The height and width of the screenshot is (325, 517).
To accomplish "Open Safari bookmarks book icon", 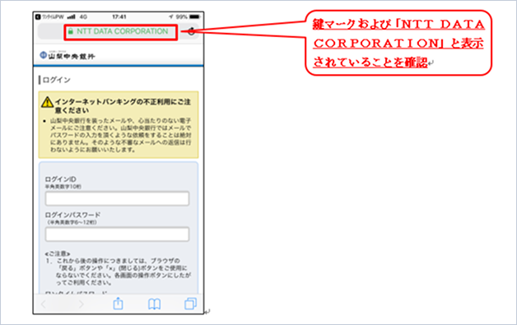I will (154, 304).
